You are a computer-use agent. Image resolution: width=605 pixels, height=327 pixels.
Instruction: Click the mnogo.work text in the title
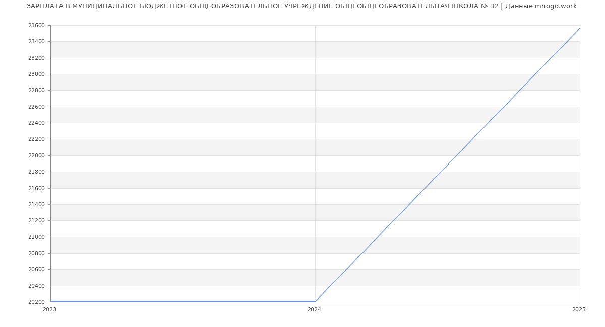click(556, 6)
